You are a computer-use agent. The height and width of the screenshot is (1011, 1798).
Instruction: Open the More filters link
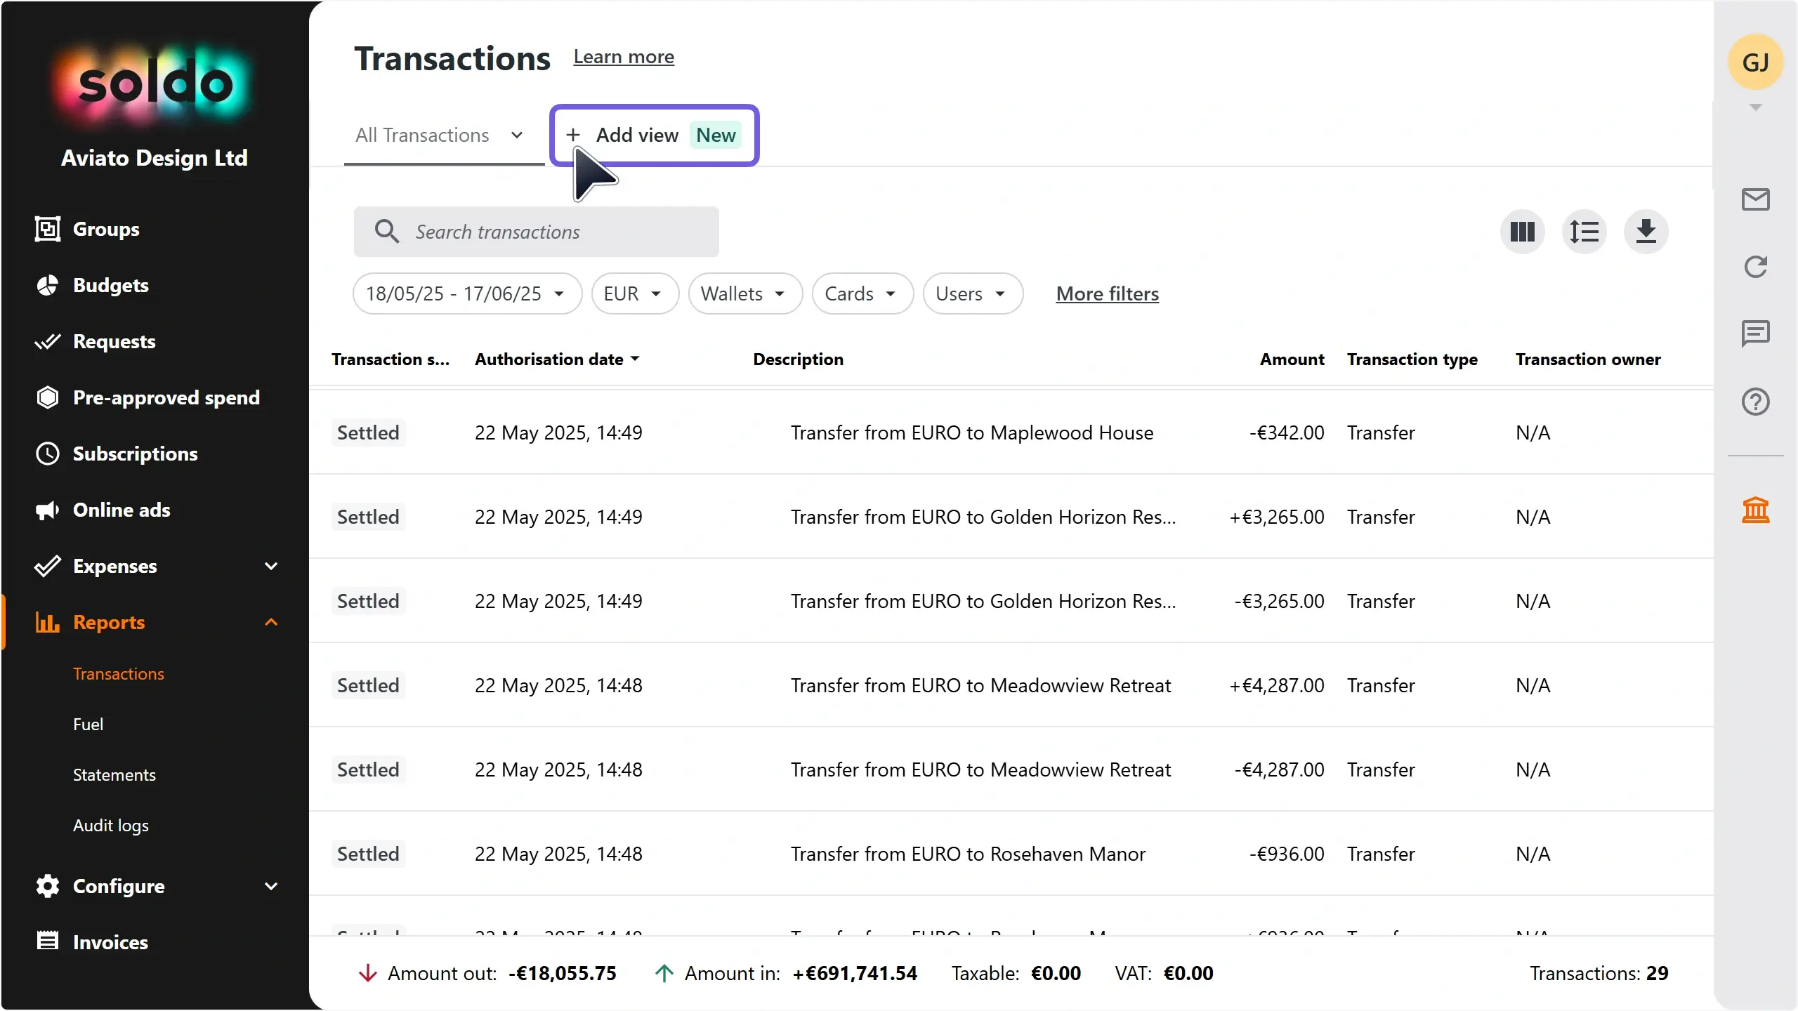(x=1107, y=293)
